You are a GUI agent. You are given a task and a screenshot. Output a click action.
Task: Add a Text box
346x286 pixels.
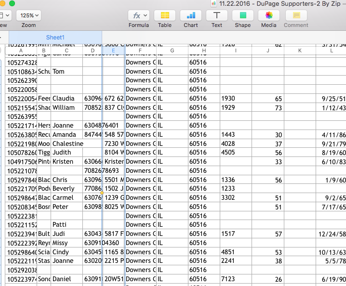[217, 15]
